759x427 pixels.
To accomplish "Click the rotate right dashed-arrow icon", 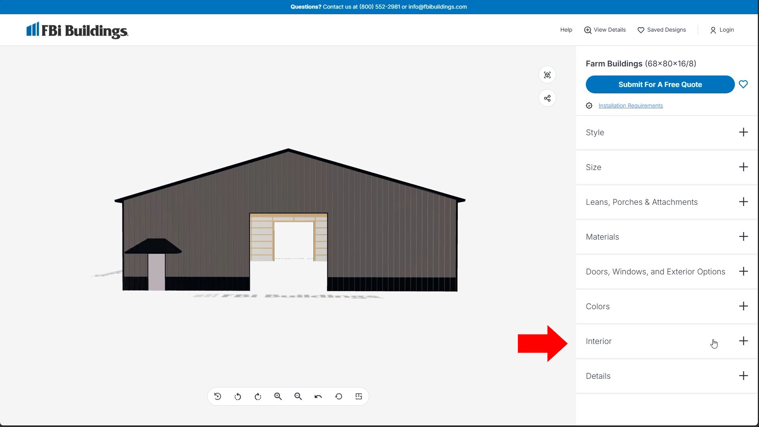I will 258,397.
